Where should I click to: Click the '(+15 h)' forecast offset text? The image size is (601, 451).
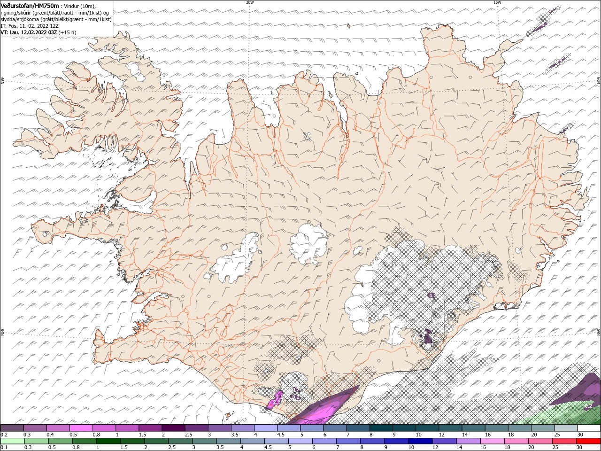68,32
